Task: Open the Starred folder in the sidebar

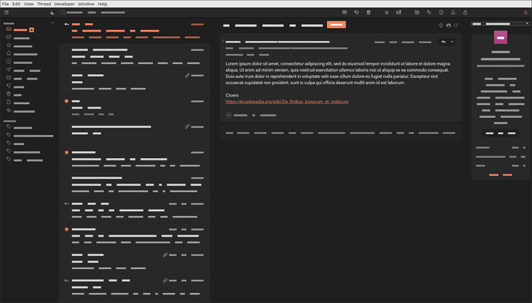Action: (x=8, y=45)
